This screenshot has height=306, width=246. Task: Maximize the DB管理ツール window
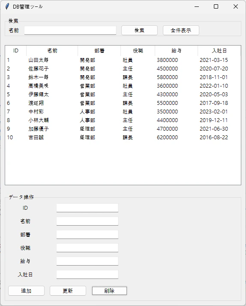(216, 6)
